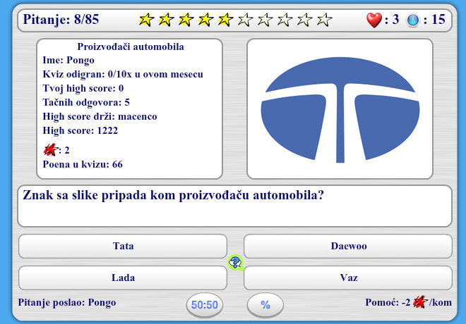The height and width of the screenshot is (324, 466).
Task: Click the 'Poena u kvizu: 66' line
Action: point(83,164)
